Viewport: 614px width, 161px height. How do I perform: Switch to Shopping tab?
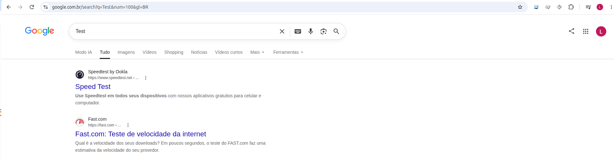point(174,52)
